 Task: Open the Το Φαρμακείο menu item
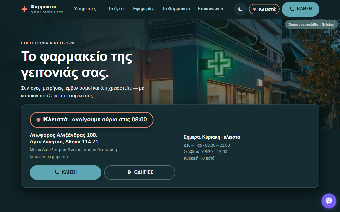pyautogui.click(x=176, y=9)
